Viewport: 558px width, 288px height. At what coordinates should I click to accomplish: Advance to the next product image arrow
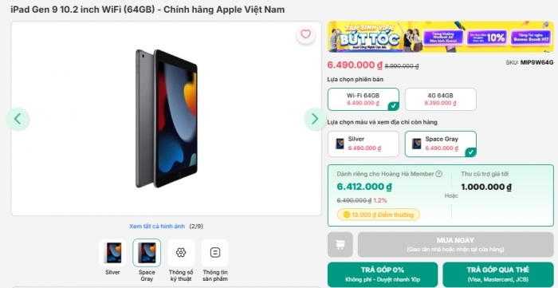pos(315,119)
